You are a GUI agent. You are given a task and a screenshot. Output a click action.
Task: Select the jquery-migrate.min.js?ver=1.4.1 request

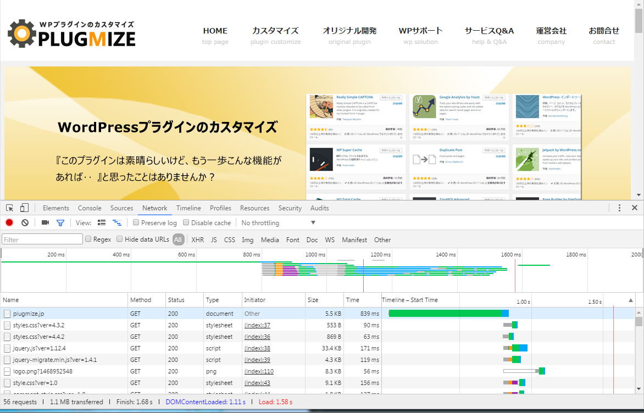tap(318, 360)
